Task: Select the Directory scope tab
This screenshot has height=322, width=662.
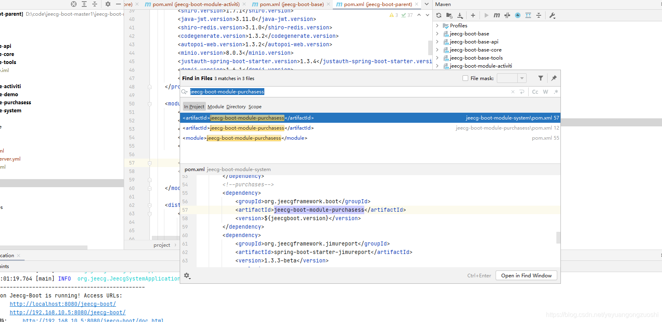Action: pyautogui.click(x=236, y=107)
